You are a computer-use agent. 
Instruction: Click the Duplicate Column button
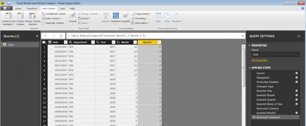(53, 23)
